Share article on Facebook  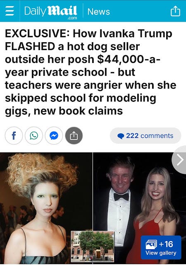(14, 135)
